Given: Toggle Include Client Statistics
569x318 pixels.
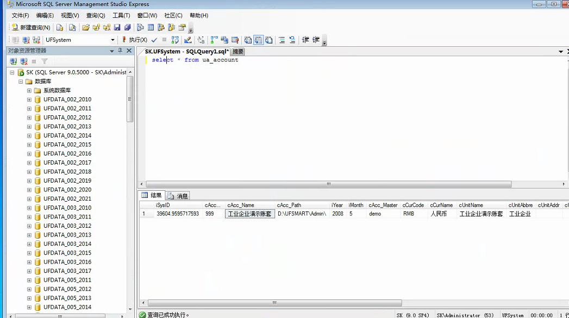Looking at the screenshot, I should 224,40.
